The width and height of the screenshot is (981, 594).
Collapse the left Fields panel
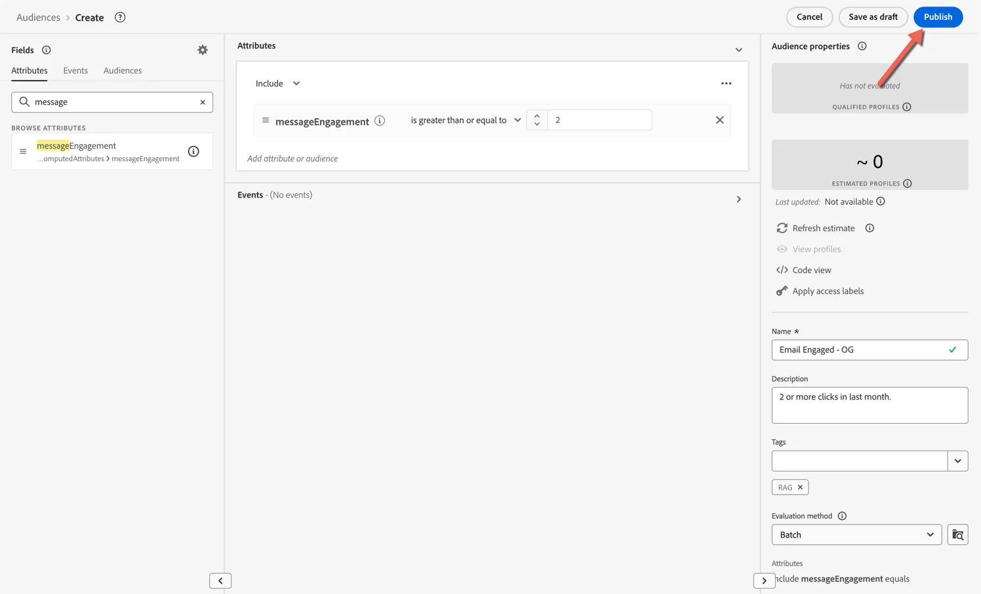(220, 581)
